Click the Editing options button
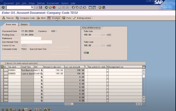This screenshot has height=111, width=176. (82, 18)
